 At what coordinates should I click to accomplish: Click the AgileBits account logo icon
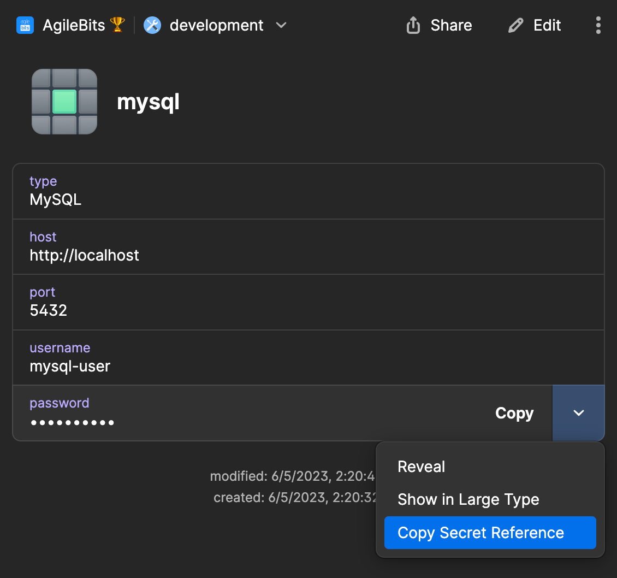point(25,25)
